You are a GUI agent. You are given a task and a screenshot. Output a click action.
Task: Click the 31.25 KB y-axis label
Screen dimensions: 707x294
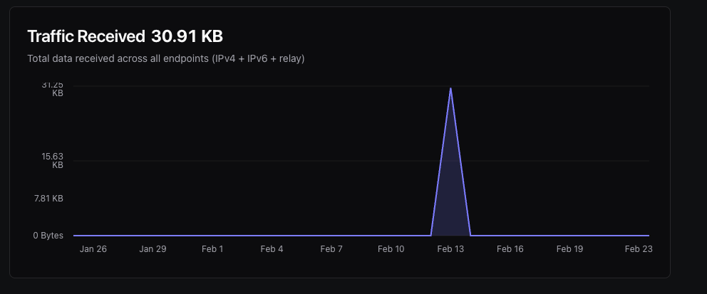(x=52, y=89)
